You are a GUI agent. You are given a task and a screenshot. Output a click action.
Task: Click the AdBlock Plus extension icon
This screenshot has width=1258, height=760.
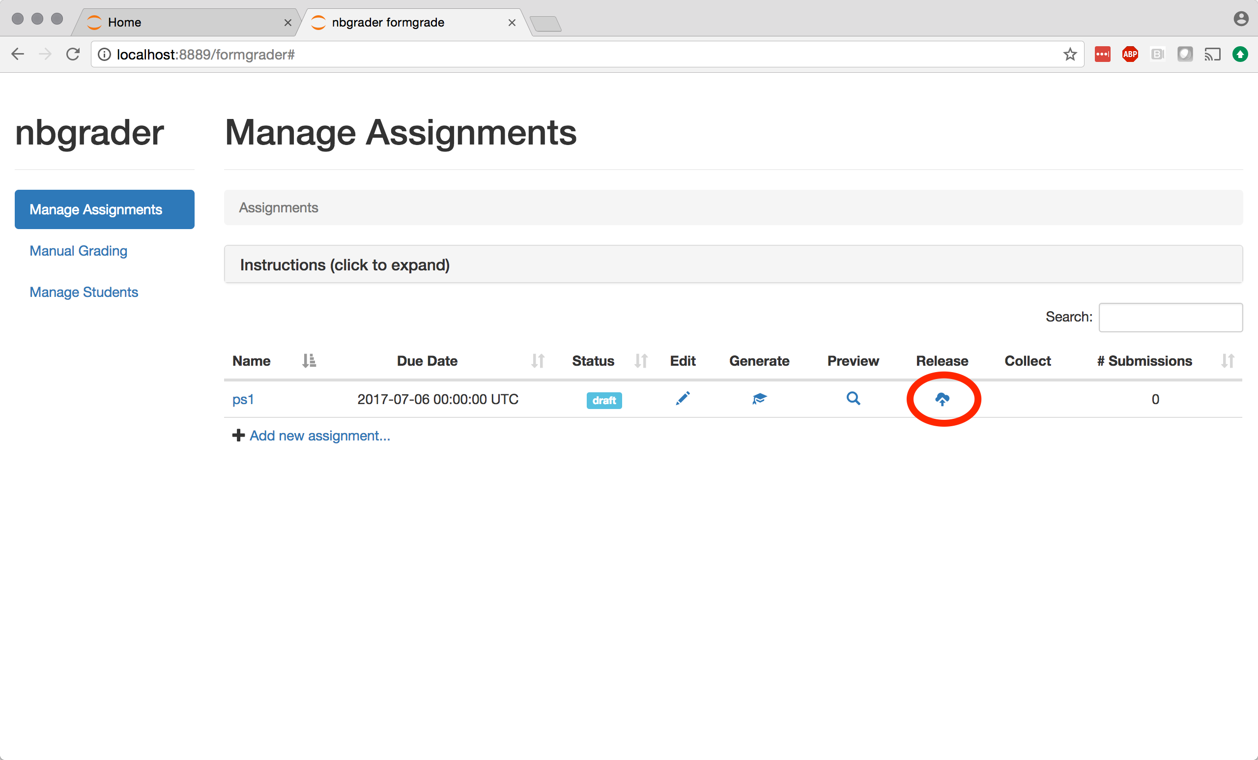click(1130, 54)
